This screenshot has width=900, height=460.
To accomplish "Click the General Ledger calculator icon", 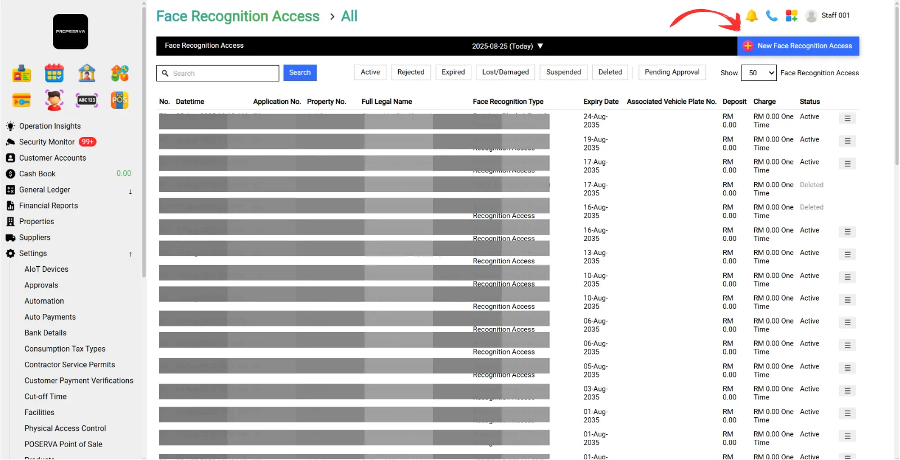I will (x=10, y=190).
